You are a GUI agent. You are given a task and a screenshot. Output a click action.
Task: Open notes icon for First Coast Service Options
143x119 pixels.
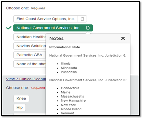[x=82, y=19]
